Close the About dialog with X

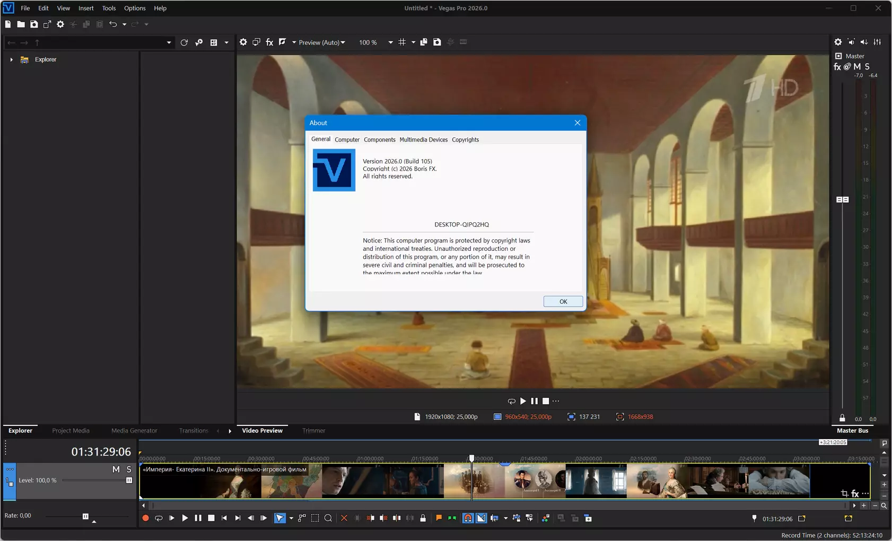(x=578, y=123)
